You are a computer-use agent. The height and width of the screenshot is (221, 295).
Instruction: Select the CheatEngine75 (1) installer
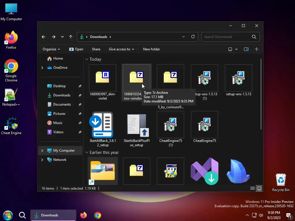[x=171, y=129]
